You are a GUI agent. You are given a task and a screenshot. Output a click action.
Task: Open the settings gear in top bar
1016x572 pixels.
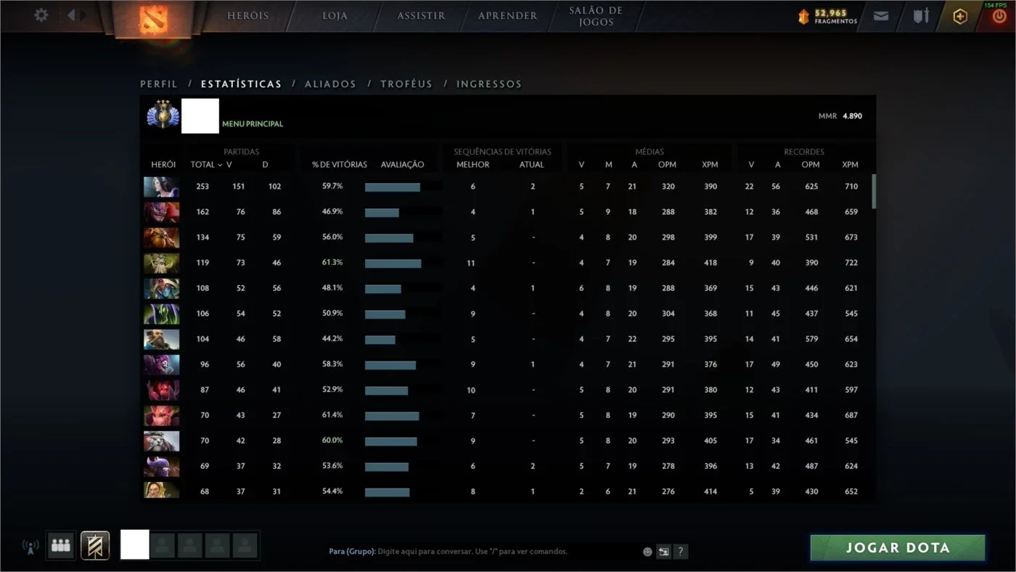point(41,15)
